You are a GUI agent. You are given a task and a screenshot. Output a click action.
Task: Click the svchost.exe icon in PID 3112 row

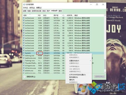pyautogui.click(x=24, y=43)
